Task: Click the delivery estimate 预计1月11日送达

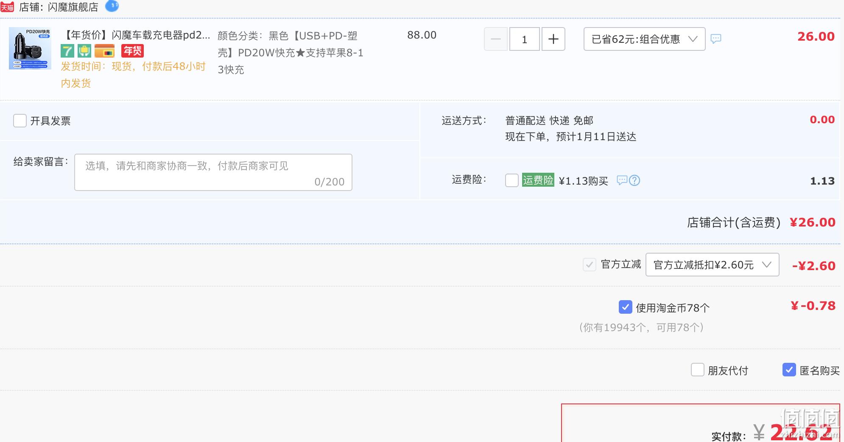Action: pos(596,137)
